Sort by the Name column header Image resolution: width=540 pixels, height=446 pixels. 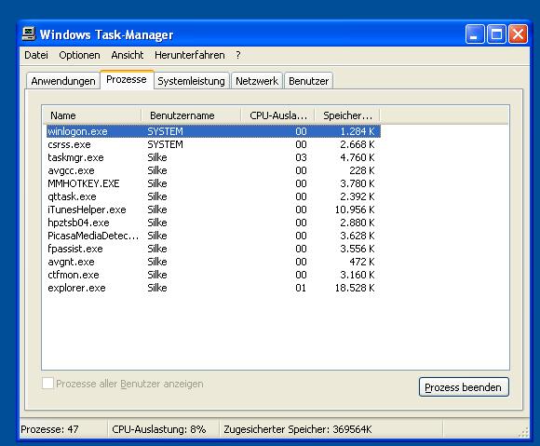pyautogui.click(x=91, y=115)
